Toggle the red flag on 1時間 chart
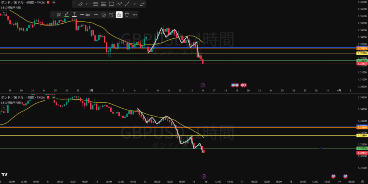 tap(48, 97)
